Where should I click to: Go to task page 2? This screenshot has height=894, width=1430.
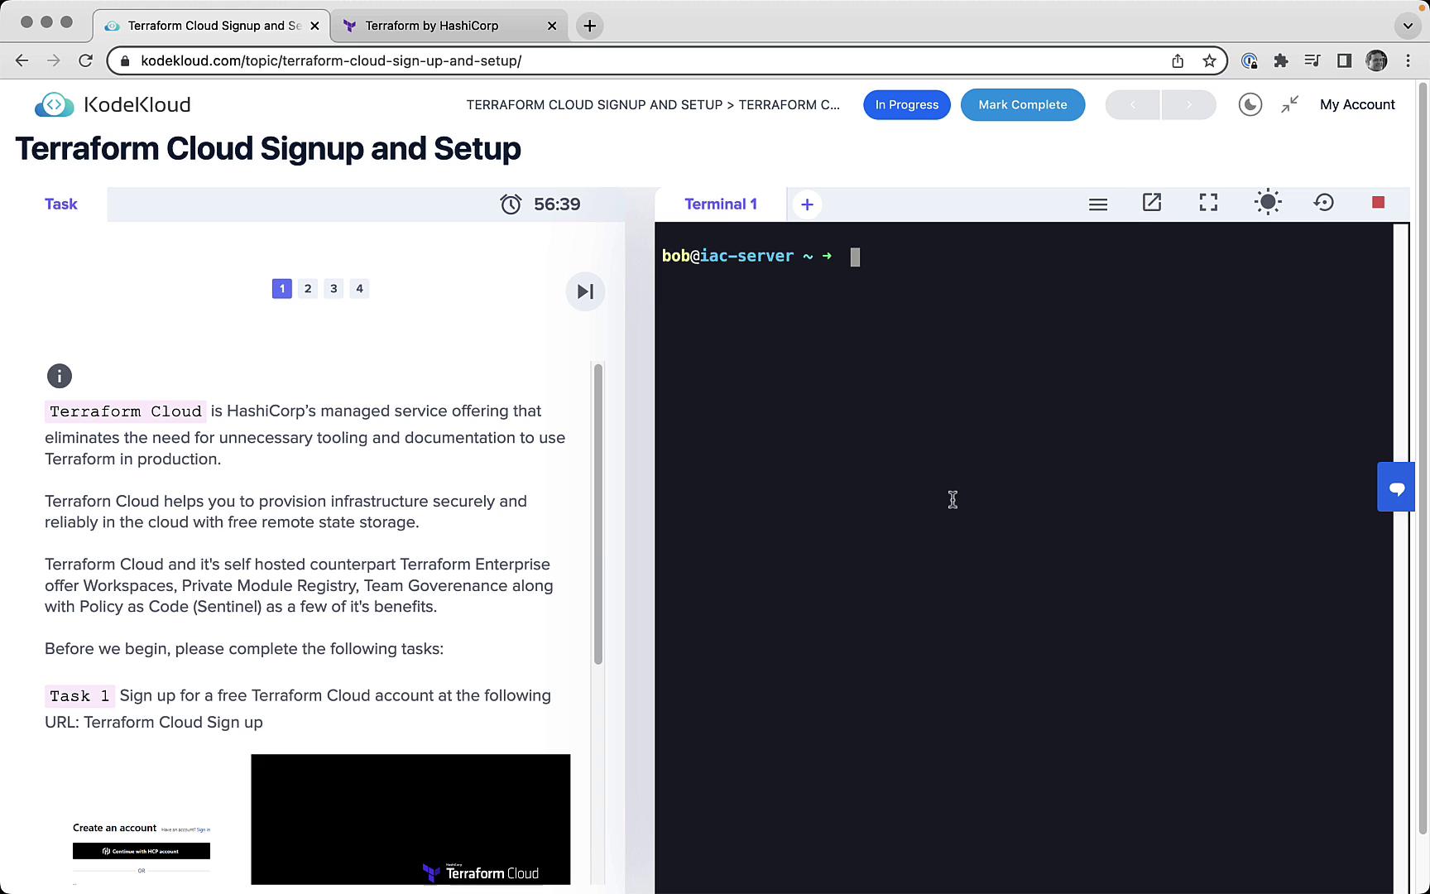pos(308,289)
